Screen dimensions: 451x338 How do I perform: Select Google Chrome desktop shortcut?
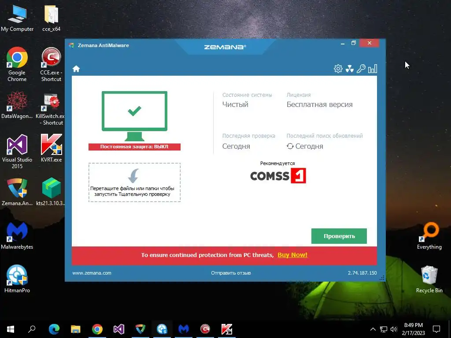(x=17, y=64)
